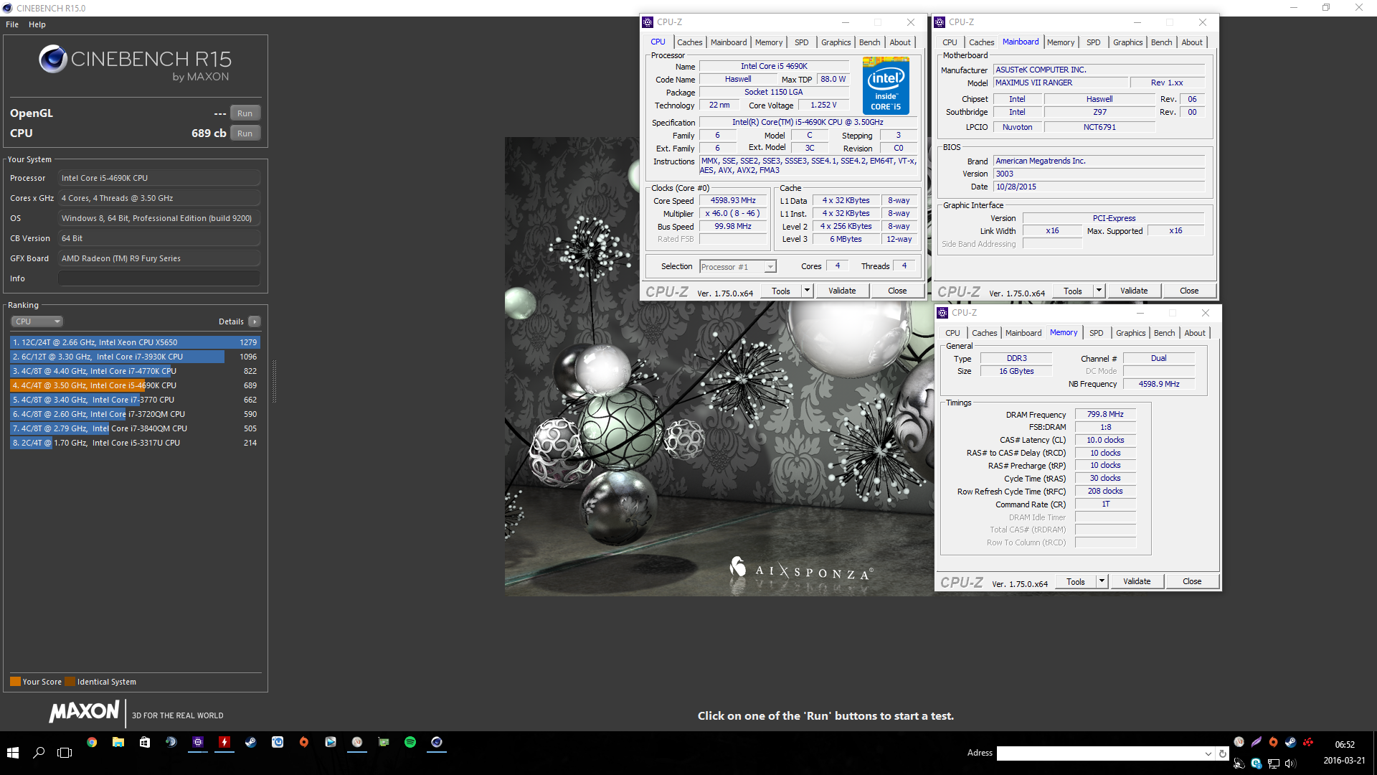Select the i7-4770K ranking entry
The height and width of the screenshot is (775, 1377).
point(135,371)
